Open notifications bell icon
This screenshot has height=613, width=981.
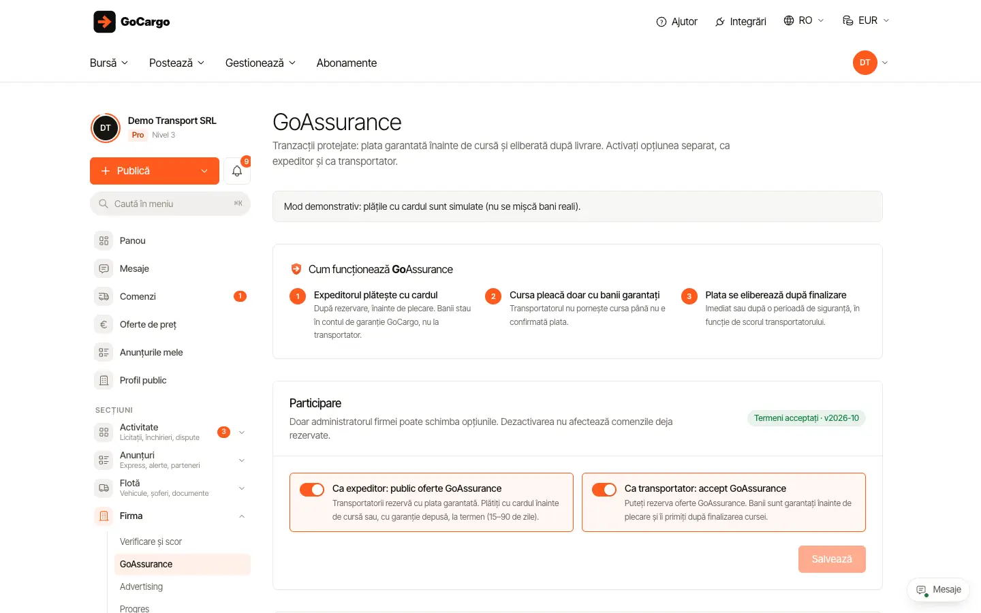[237, 171]
